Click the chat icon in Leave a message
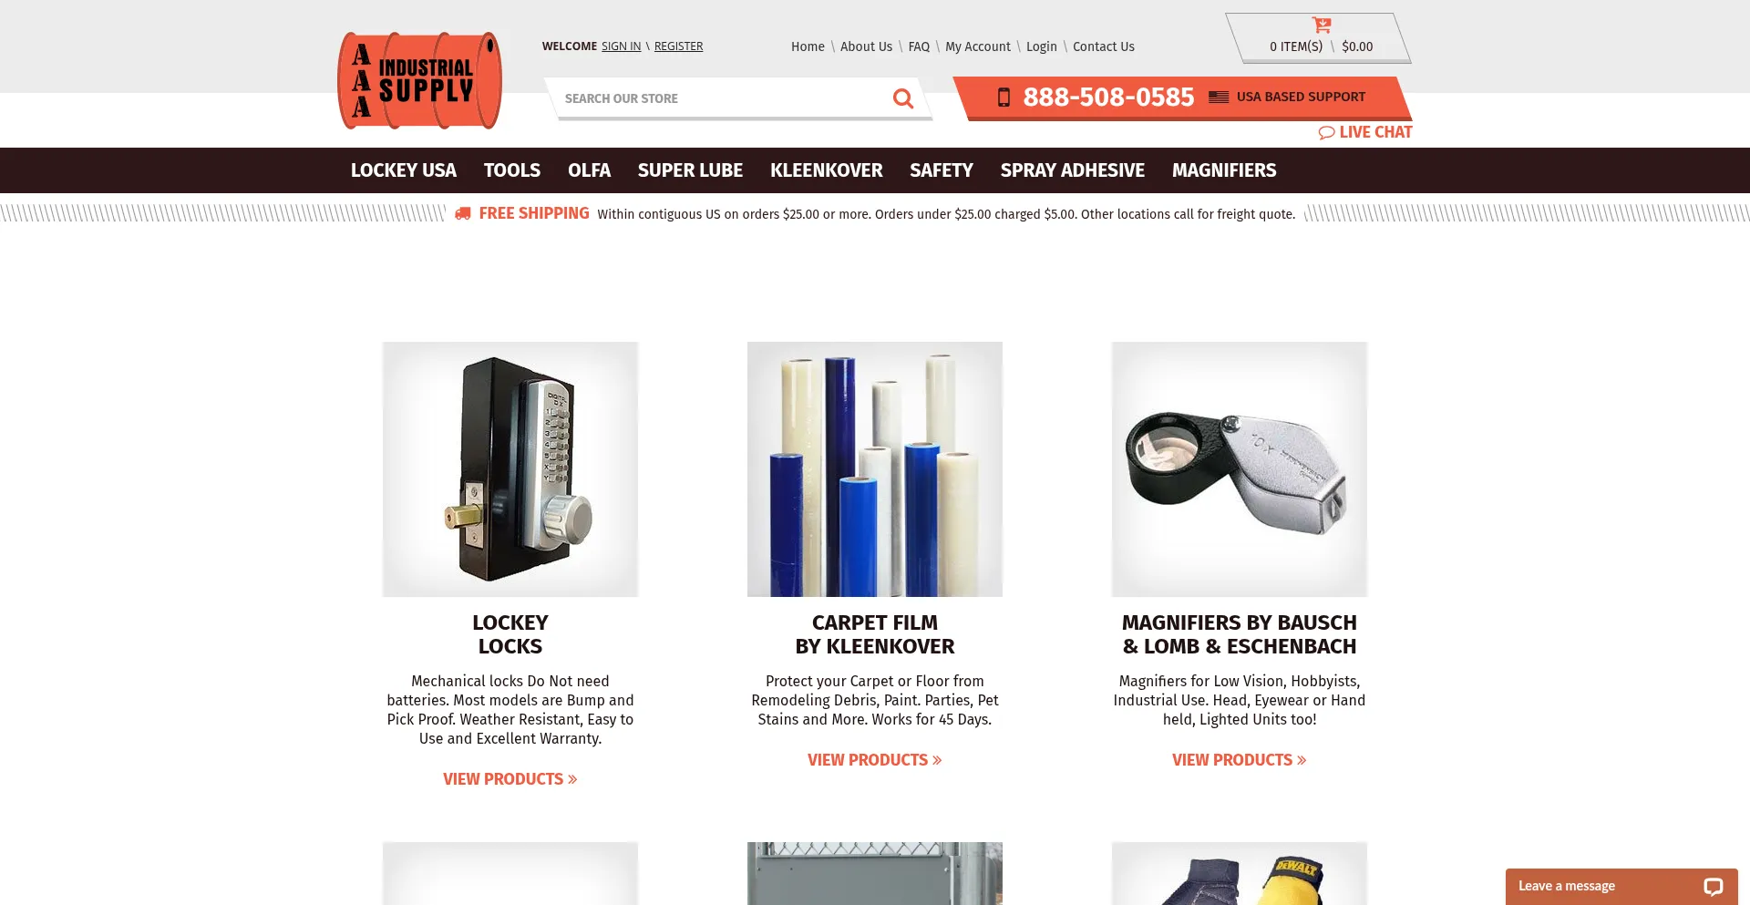The height and width of the screenshot is (905, 1750). point(1713,887)
